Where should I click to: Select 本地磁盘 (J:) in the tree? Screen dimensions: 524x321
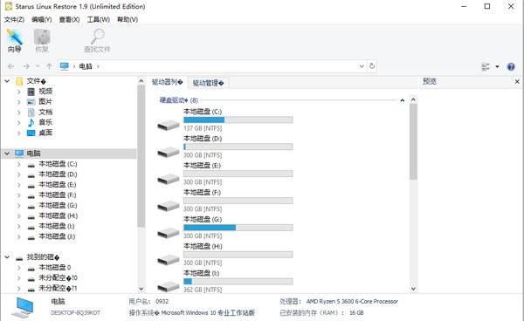57,236
